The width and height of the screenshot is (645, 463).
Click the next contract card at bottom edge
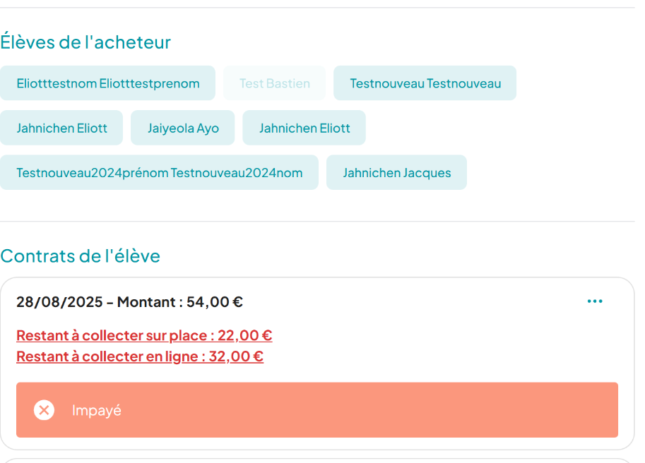317,460
